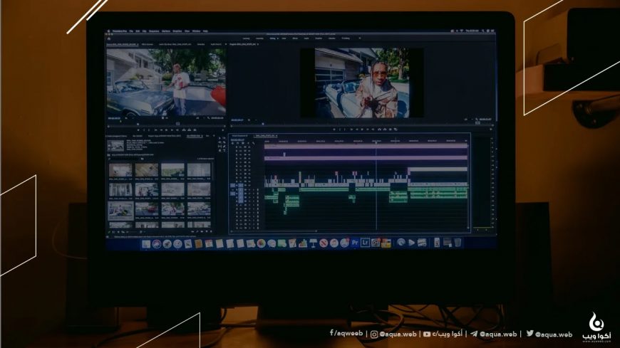Open Finder from the Dock
Screen dimensions: 620x348
click(146, 243)
